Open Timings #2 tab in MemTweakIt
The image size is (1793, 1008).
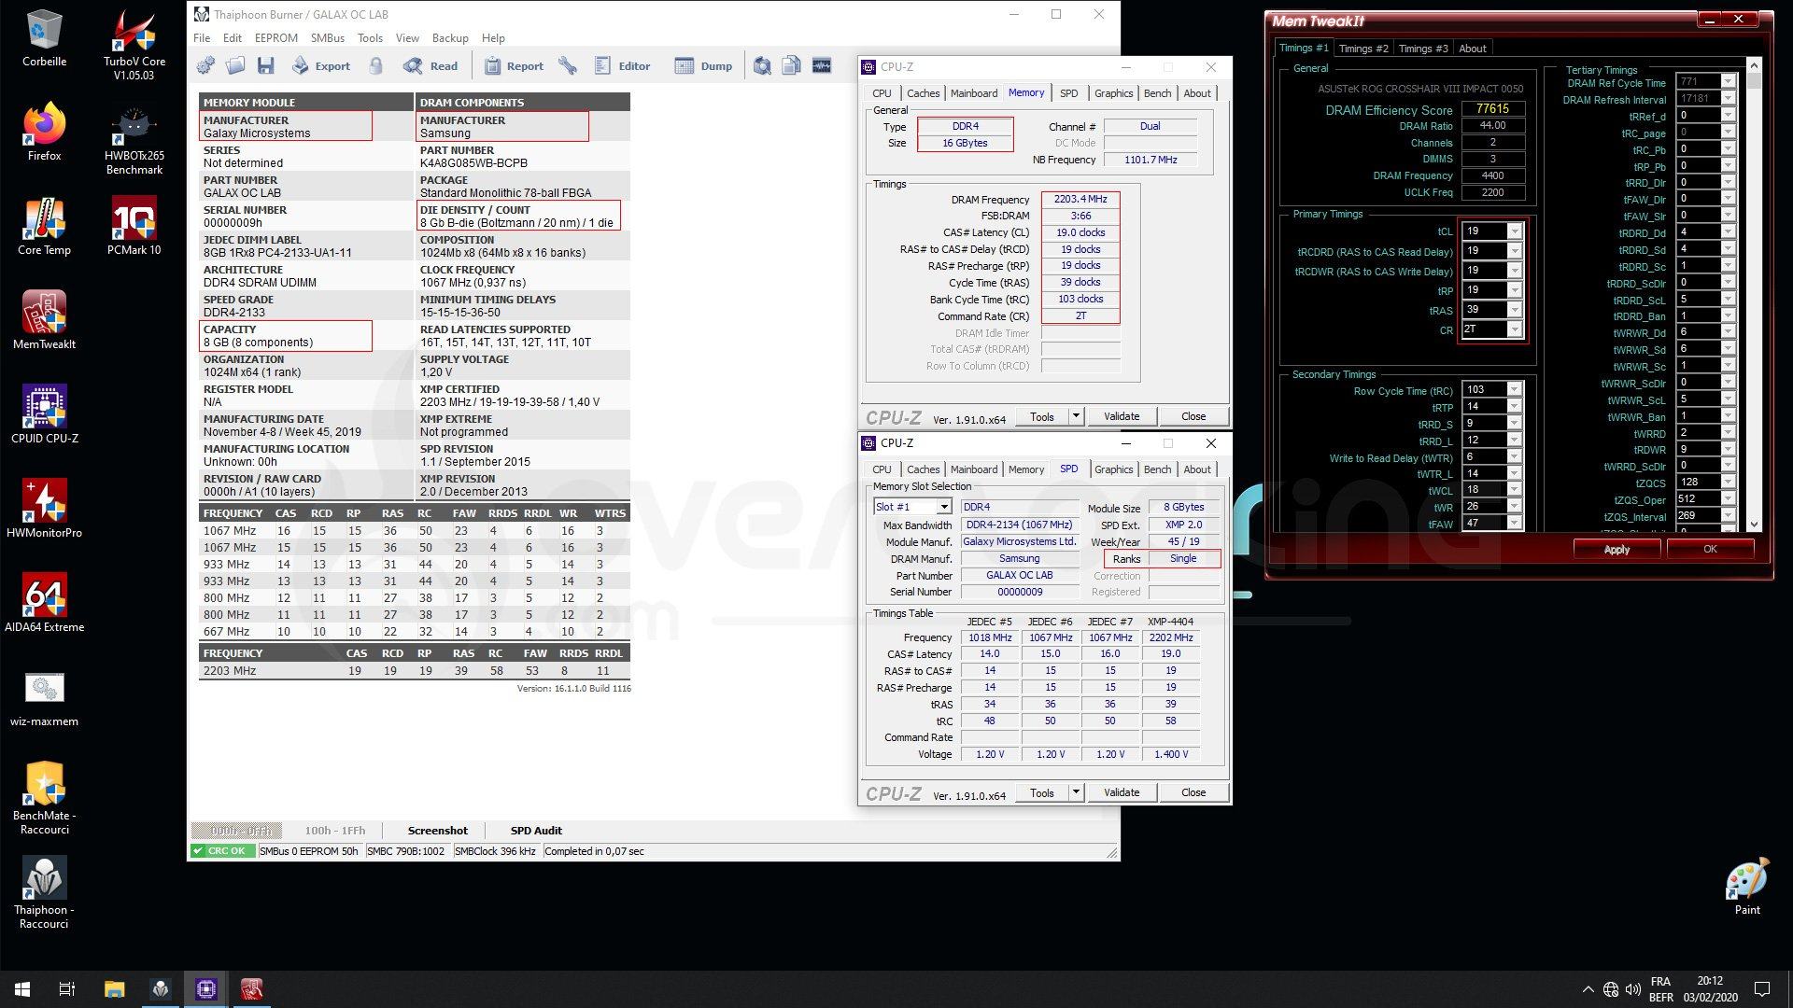(1362, 49)
